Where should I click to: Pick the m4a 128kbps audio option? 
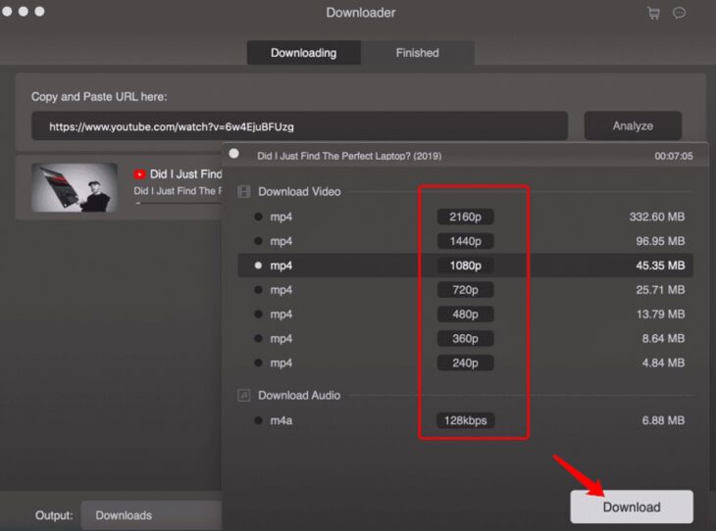pyautogui.click(x=258, y=420)
